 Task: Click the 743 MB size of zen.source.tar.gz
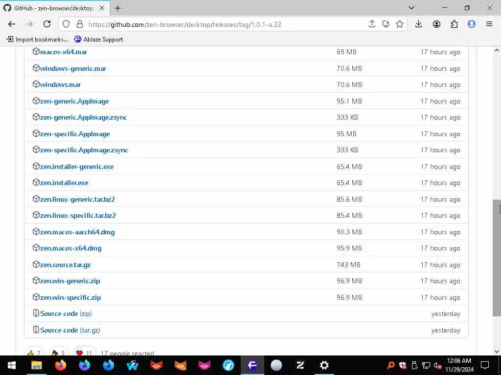pyautogui.click(x=348, y=265)
